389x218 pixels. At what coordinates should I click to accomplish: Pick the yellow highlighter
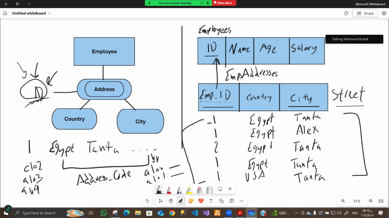(189, 190)
